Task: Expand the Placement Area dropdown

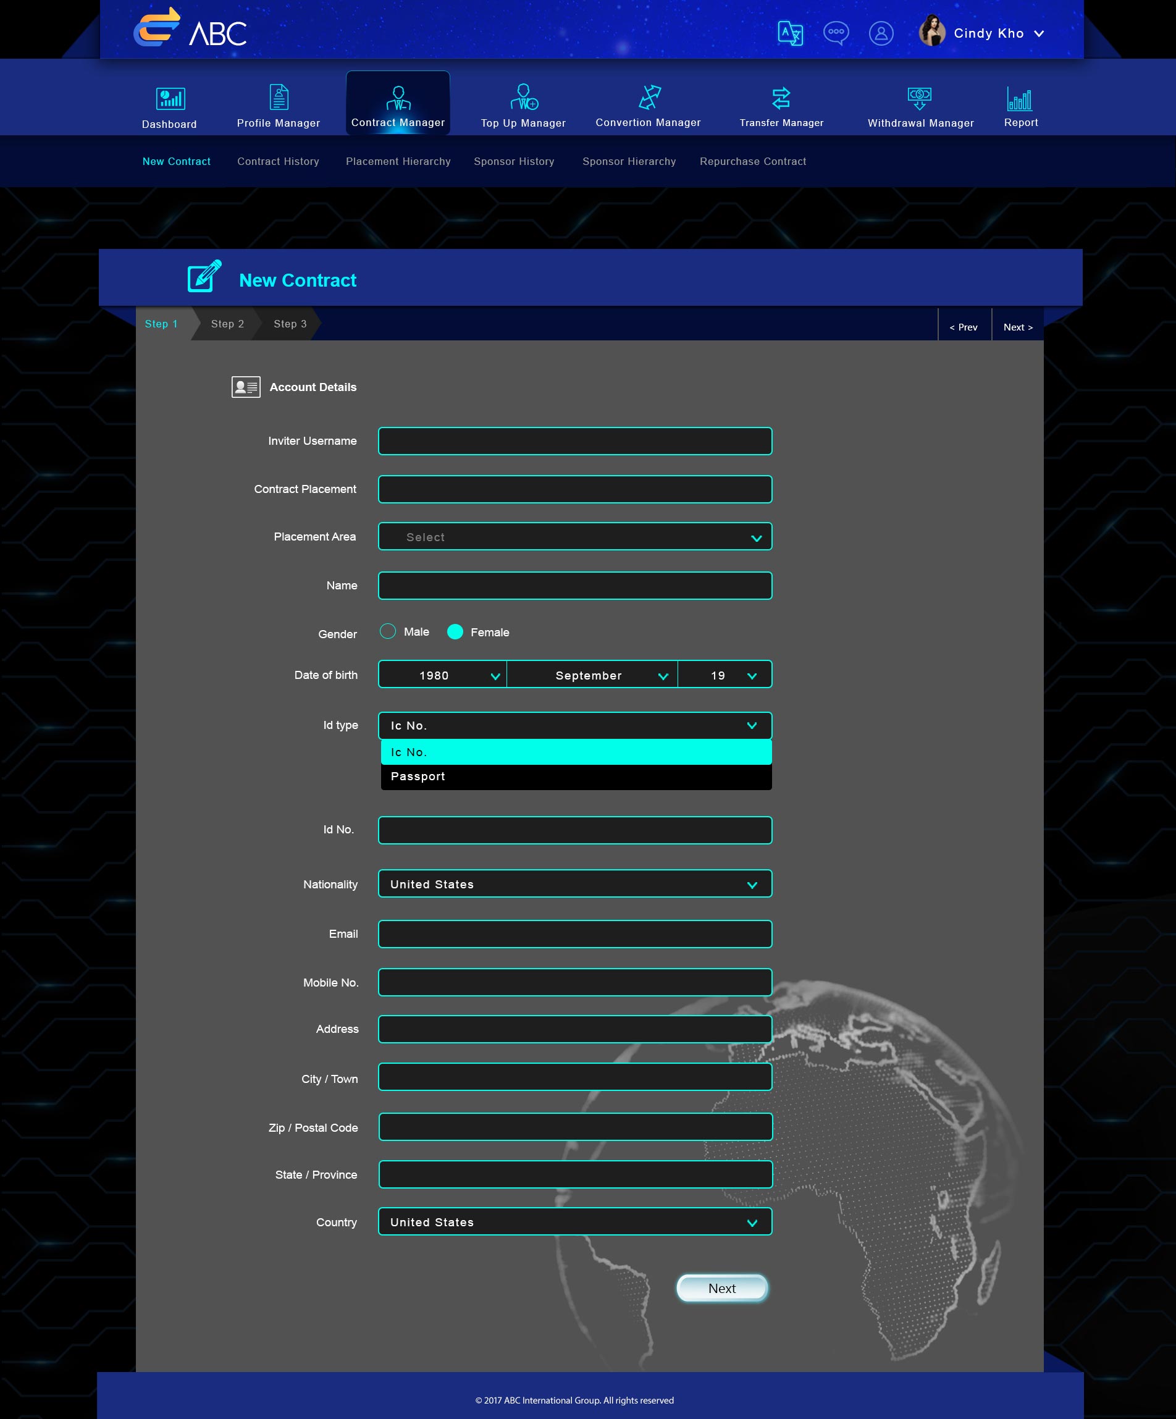Action: 575,536
